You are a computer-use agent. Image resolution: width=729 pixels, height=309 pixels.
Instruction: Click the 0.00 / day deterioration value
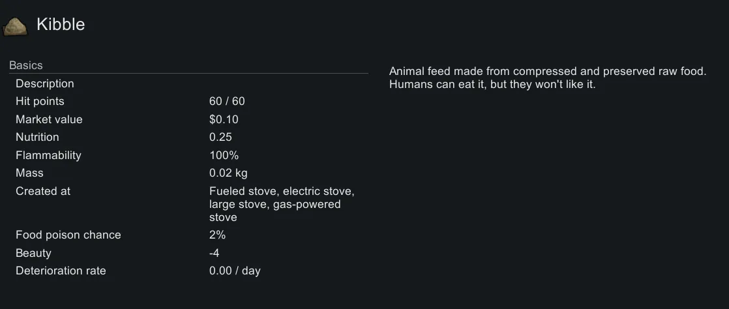235,271
